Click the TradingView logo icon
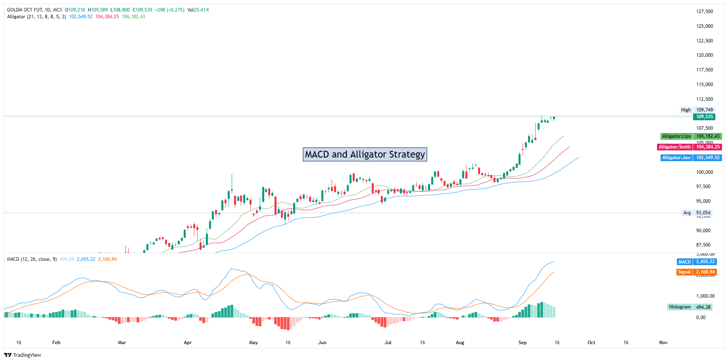This screenshot has height=362, width=728. tap(8, 355)
